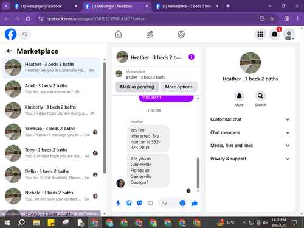The image size is (304, 228).
Task: Open the Facebook apps grid menu
Action: (x=260, y=34)
